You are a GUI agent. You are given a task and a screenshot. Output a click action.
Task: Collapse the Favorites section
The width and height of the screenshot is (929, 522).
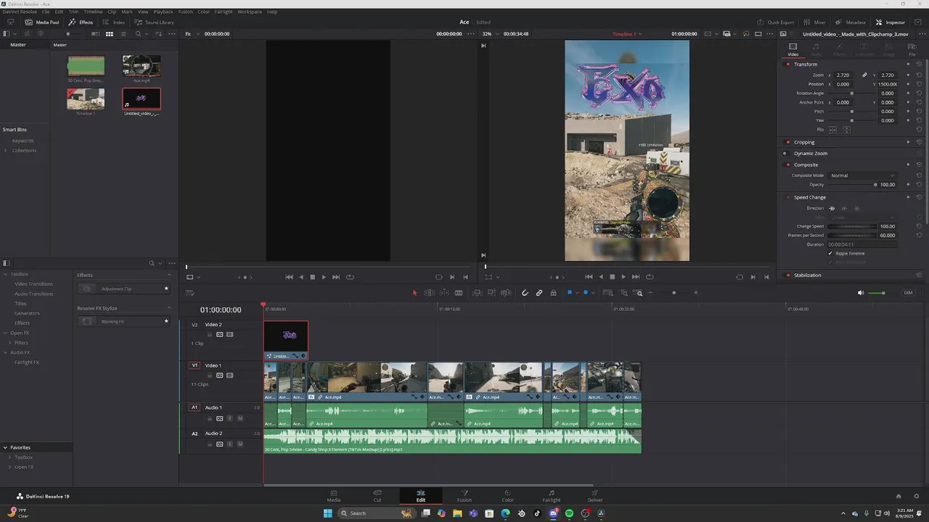click(x=5, y=448)
